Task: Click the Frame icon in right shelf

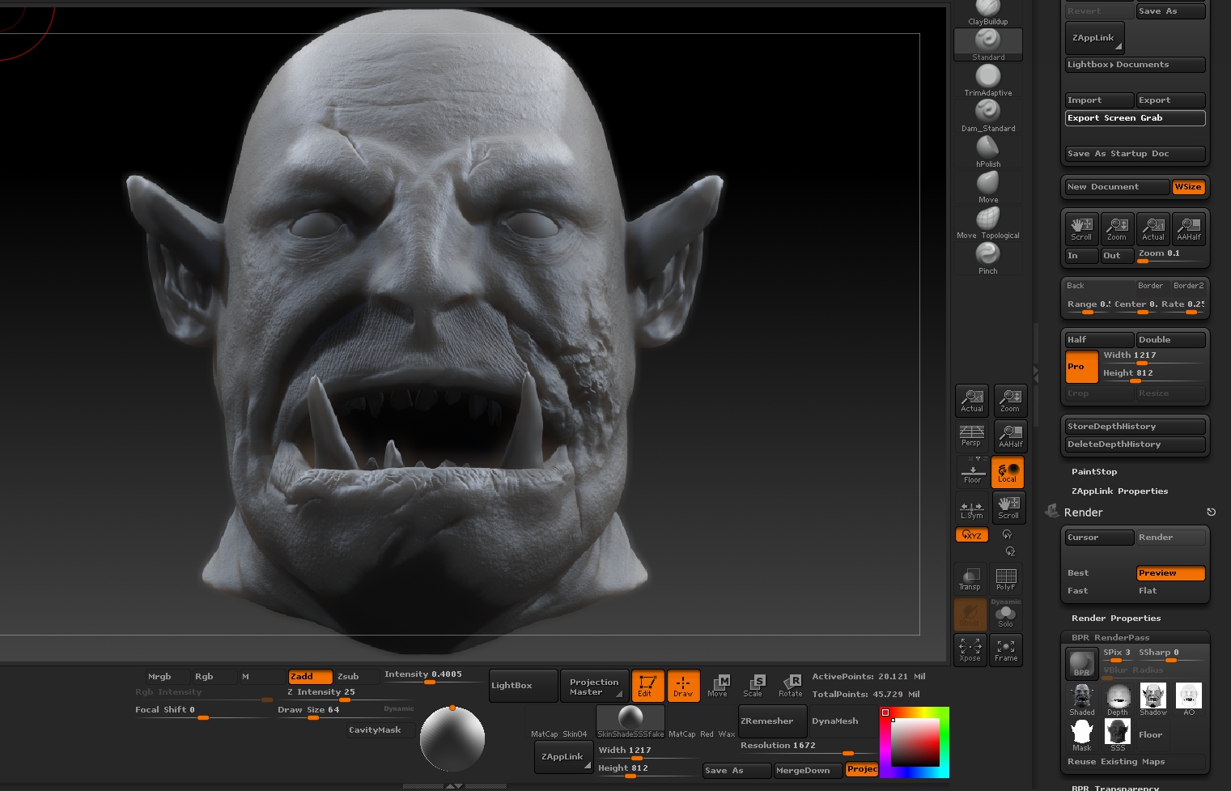Action: (1006, 649)
